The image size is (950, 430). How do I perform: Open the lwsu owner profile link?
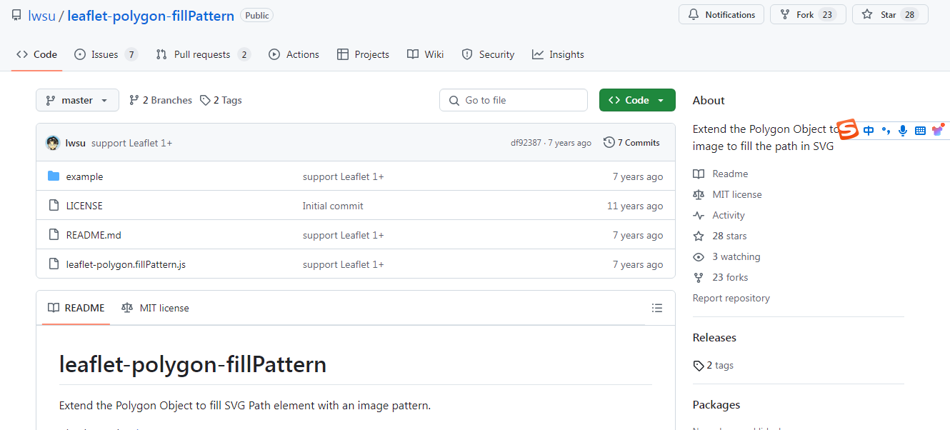tap(42, 16)
